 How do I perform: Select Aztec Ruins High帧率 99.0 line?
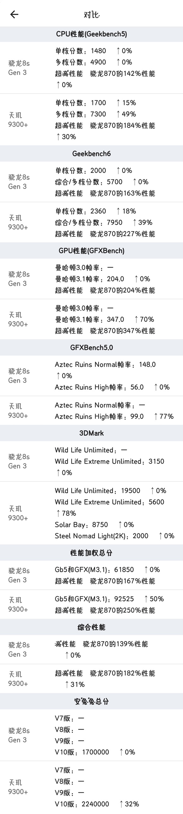[114, 416]
